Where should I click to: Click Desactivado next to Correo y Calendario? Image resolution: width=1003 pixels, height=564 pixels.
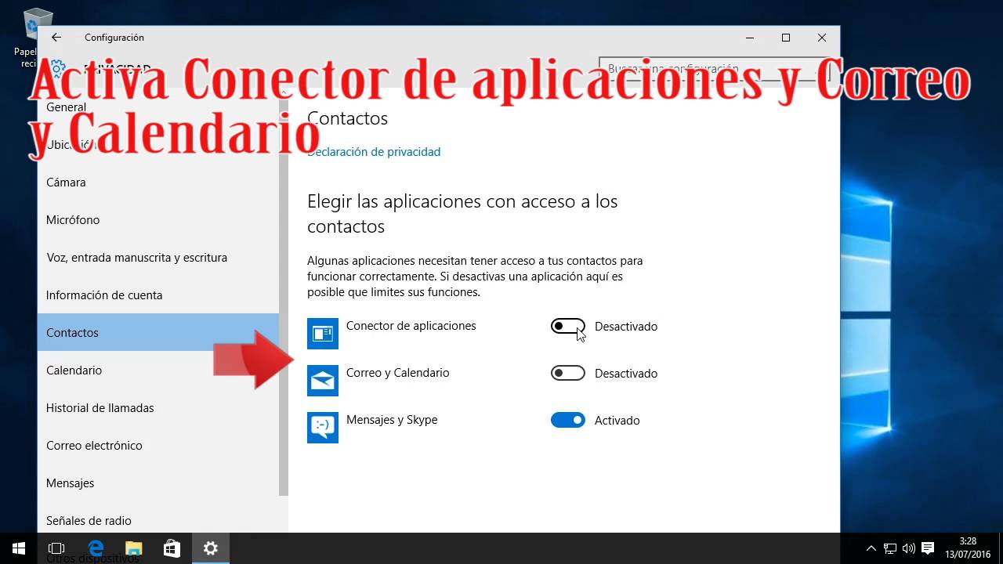[x=626, y=374]
